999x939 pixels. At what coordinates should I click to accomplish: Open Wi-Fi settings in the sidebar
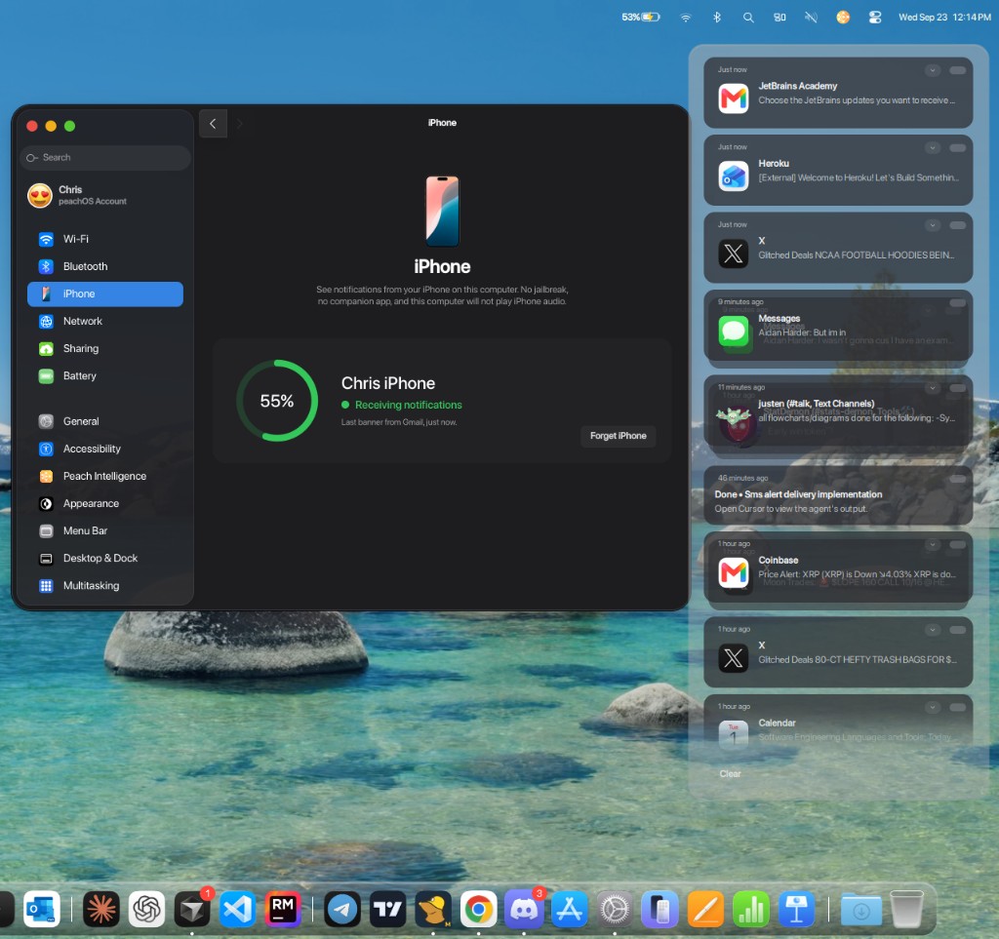(105, 239)
